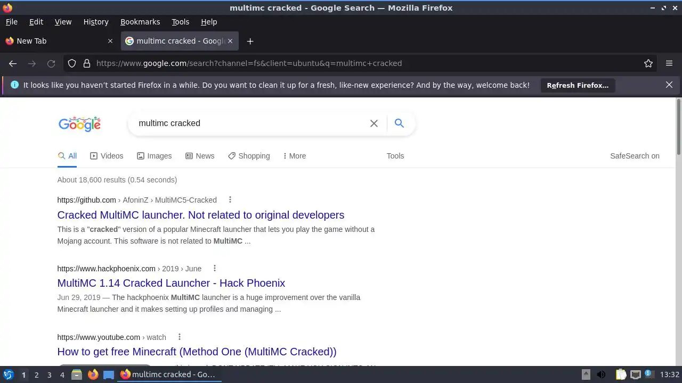The width and height of the screenshot is (682, 383).
Task: Click the youtube.com watch breadcrumb URL
Action: [x=112, y=337]
